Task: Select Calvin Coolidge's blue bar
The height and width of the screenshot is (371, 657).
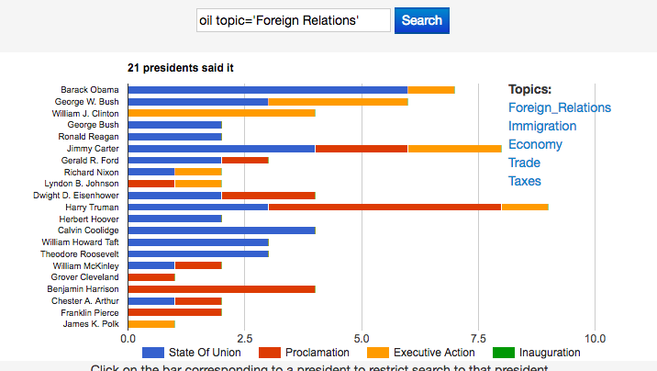Action: [x=221, y=230]
